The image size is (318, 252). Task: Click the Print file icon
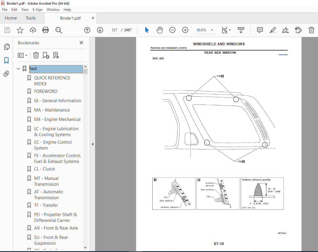[x=46, y=30]
